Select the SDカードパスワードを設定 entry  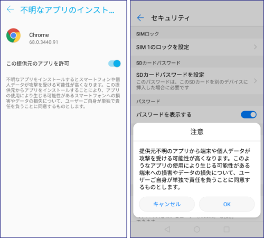(x=197, y=81)
